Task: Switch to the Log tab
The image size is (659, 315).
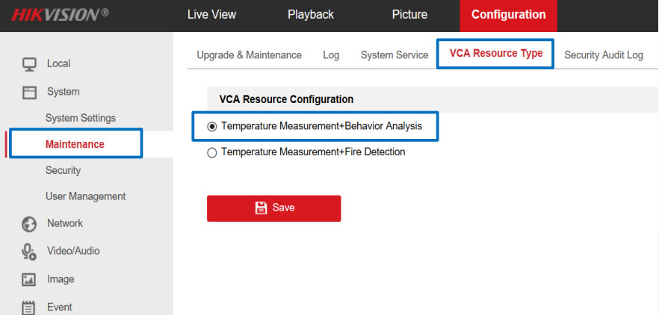Action: 331,55
